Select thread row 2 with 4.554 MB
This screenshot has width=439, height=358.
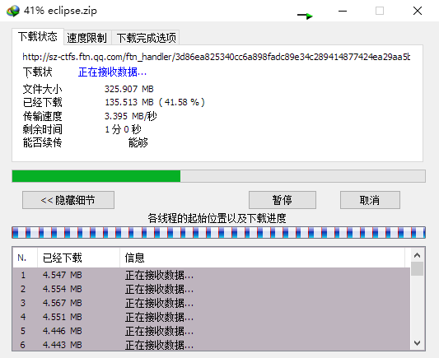(x=212, y=289)
